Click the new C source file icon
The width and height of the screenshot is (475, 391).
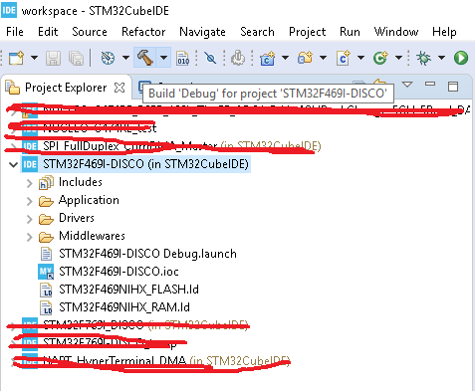[344, 58]
